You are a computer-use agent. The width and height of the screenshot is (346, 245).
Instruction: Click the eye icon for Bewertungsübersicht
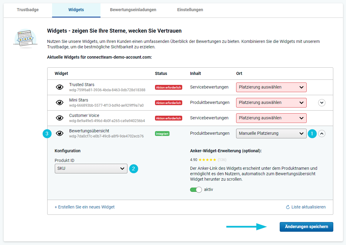60,134
